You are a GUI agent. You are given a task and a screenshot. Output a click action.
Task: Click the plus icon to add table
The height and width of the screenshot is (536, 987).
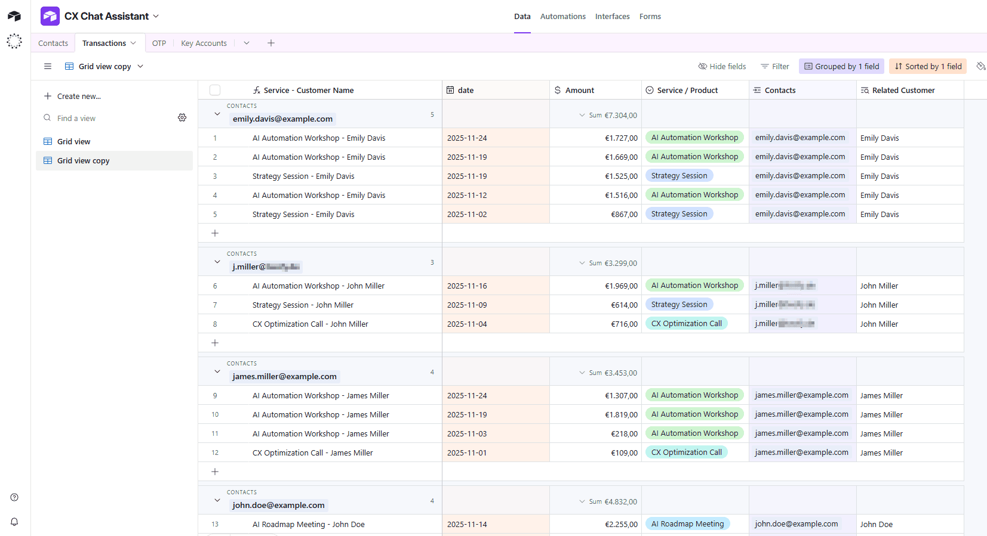pyautogui.click(x=271, y=43)
